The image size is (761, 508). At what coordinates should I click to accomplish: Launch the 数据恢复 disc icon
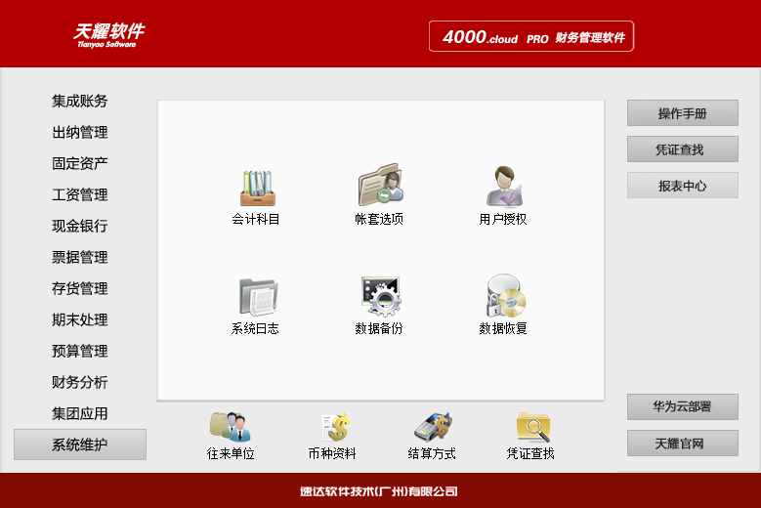505,295
